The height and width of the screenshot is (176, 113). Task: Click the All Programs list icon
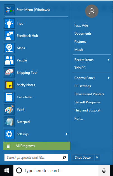(x=8, y=146)
